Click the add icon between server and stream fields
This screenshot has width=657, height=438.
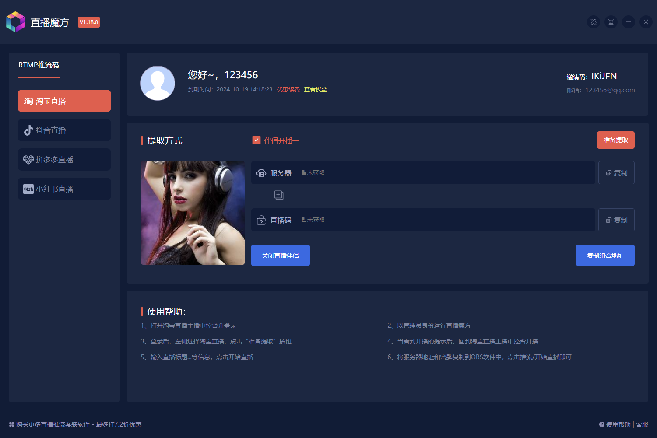click(279, 195)
